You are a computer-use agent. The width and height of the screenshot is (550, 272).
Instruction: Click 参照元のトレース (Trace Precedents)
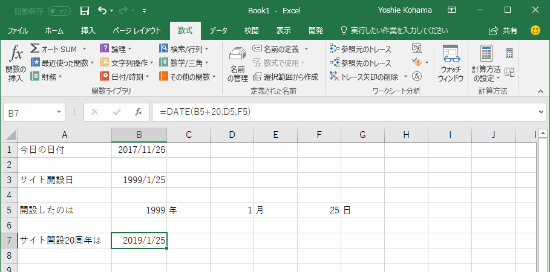pyautogui.click(x=361, y=49)
